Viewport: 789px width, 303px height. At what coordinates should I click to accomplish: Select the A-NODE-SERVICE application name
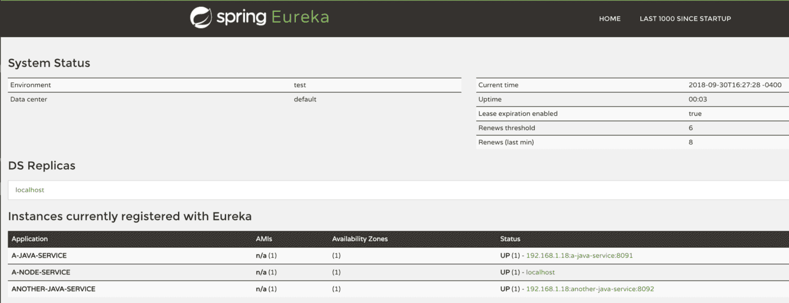click(41, 272)
